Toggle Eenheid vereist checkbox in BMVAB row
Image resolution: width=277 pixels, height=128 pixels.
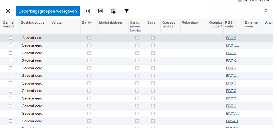click(x=11, y=121)
